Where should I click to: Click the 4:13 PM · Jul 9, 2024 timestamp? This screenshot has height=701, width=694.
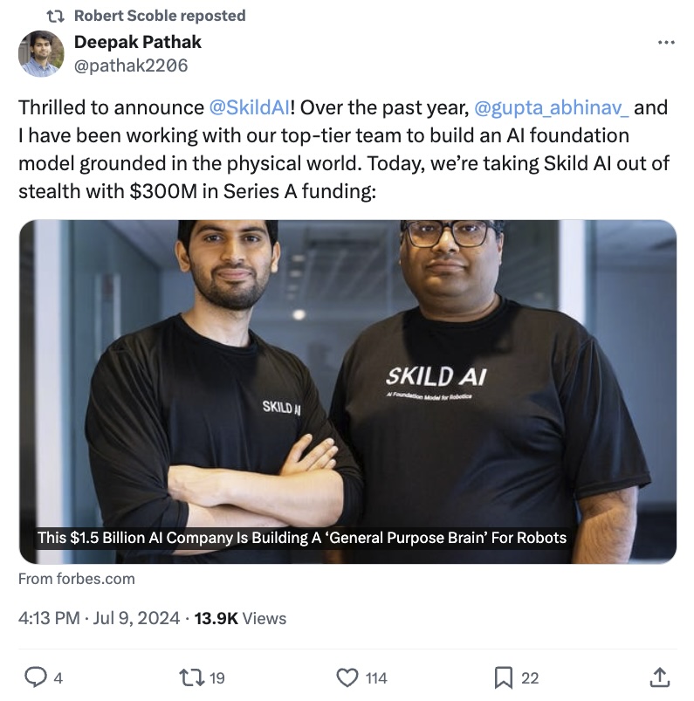click(99, 618)
